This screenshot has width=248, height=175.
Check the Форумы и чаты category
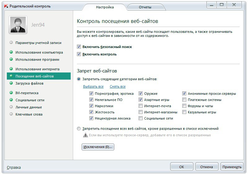pos(184,106)
